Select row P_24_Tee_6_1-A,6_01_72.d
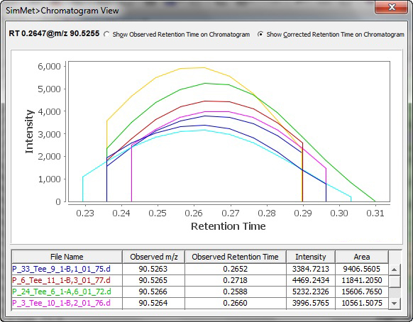 click(200, 292)
